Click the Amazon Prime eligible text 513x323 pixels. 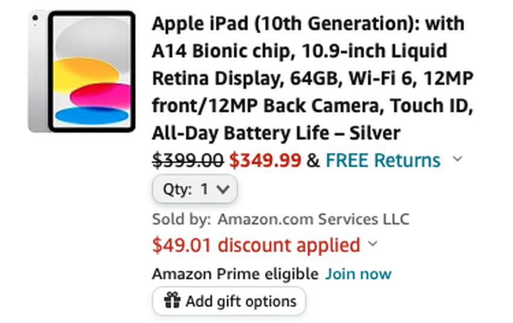(x=235, y=274)
